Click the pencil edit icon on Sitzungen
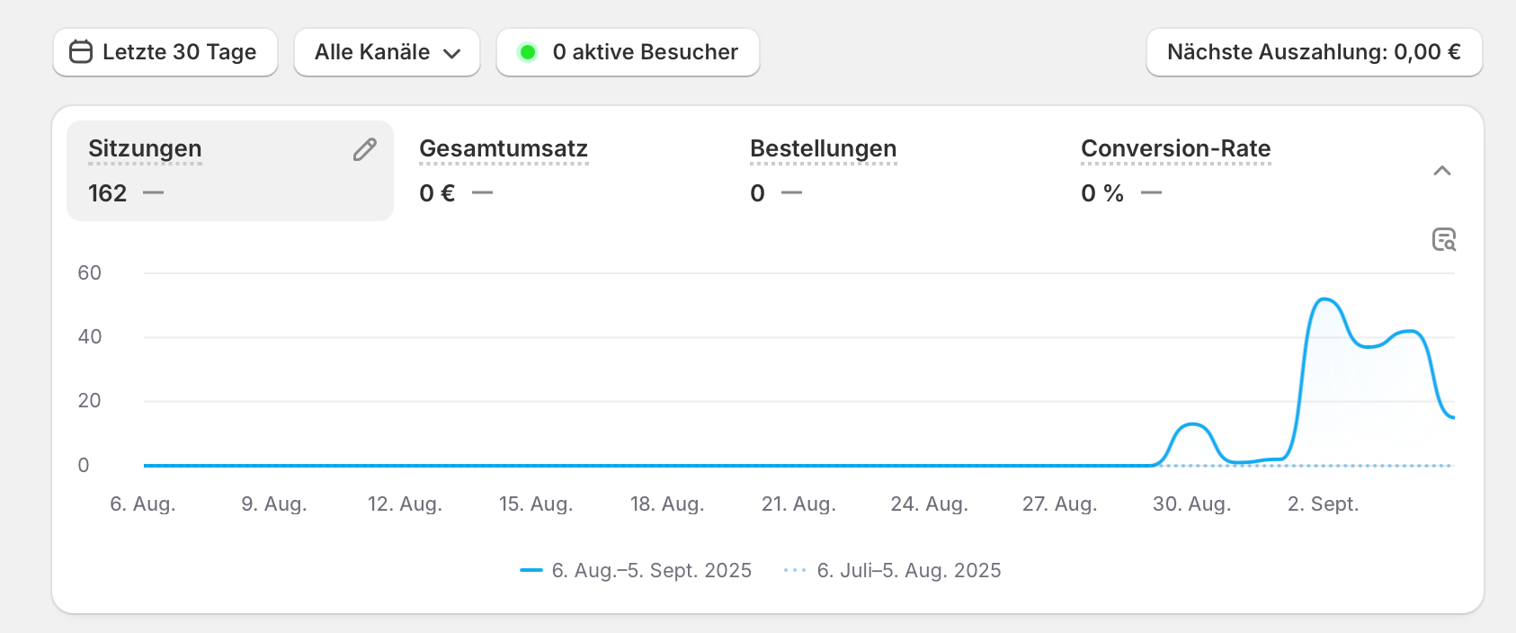Image resolution: width=1516 pixels, height=633 pixels. coord(364,149)
